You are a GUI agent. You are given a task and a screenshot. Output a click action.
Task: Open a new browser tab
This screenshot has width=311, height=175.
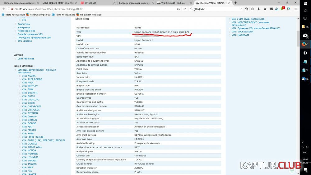pos(235,3)
